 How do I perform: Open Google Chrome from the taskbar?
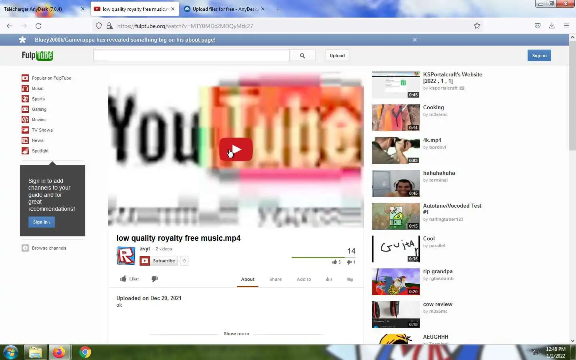(x=85, y=352)
